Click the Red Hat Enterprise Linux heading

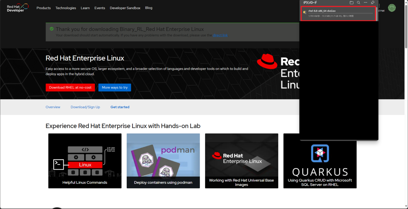pos(85,58)
